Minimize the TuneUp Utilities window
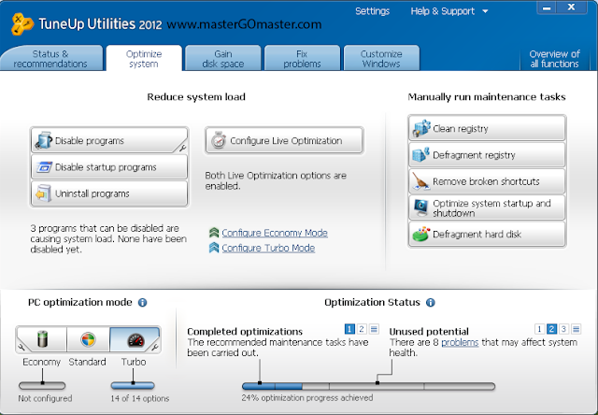This screenshot has width=598, height=415. click(x=547, y=7)
